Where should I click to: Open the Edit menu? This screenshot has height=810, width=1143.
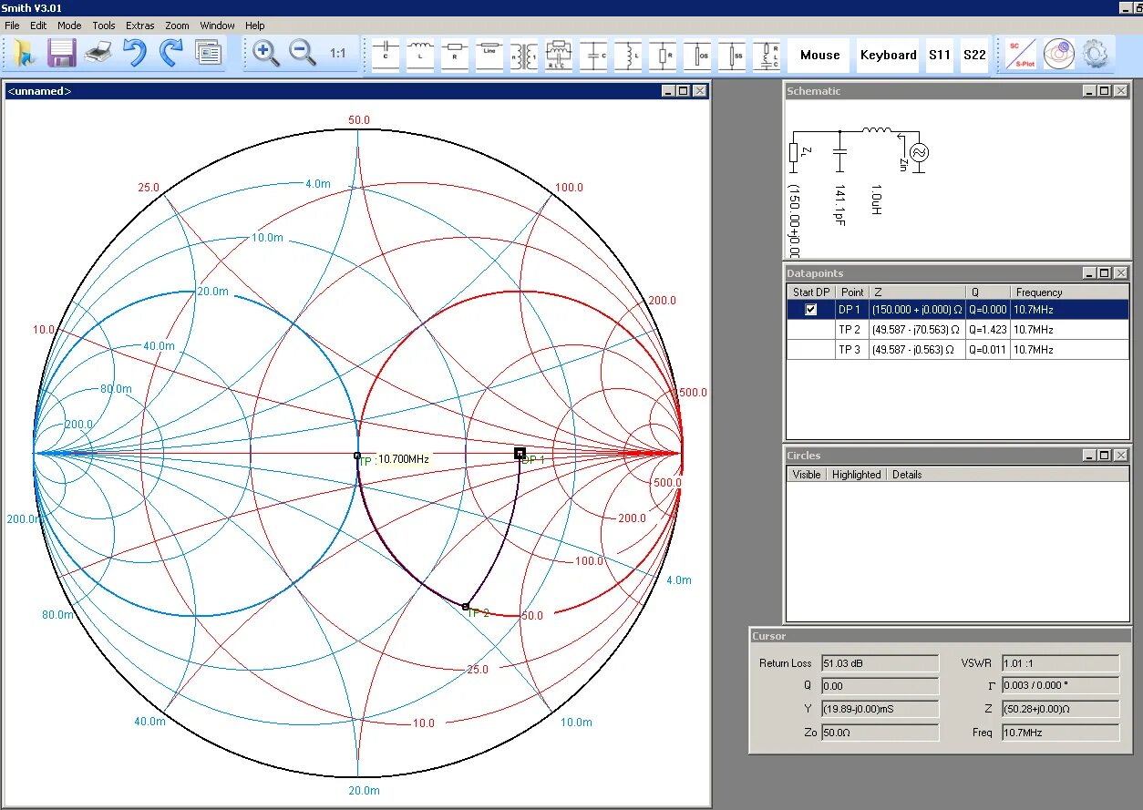(x=38, y=26)
